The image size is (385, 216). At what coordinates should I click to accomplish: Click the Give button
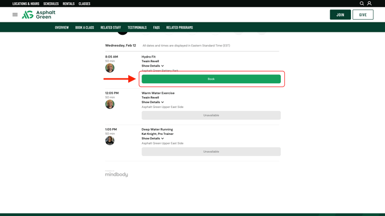[x=363, y=15]
